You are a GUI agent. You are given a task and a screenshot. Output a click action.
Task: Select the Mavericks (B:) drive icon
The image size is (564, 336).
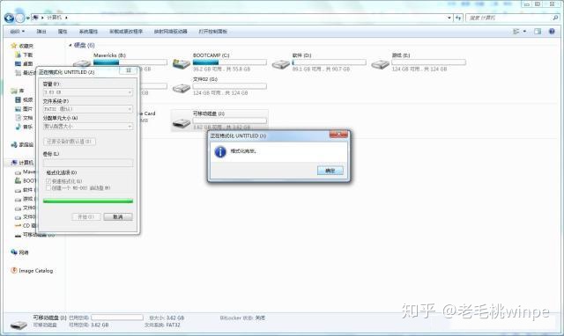82,64
